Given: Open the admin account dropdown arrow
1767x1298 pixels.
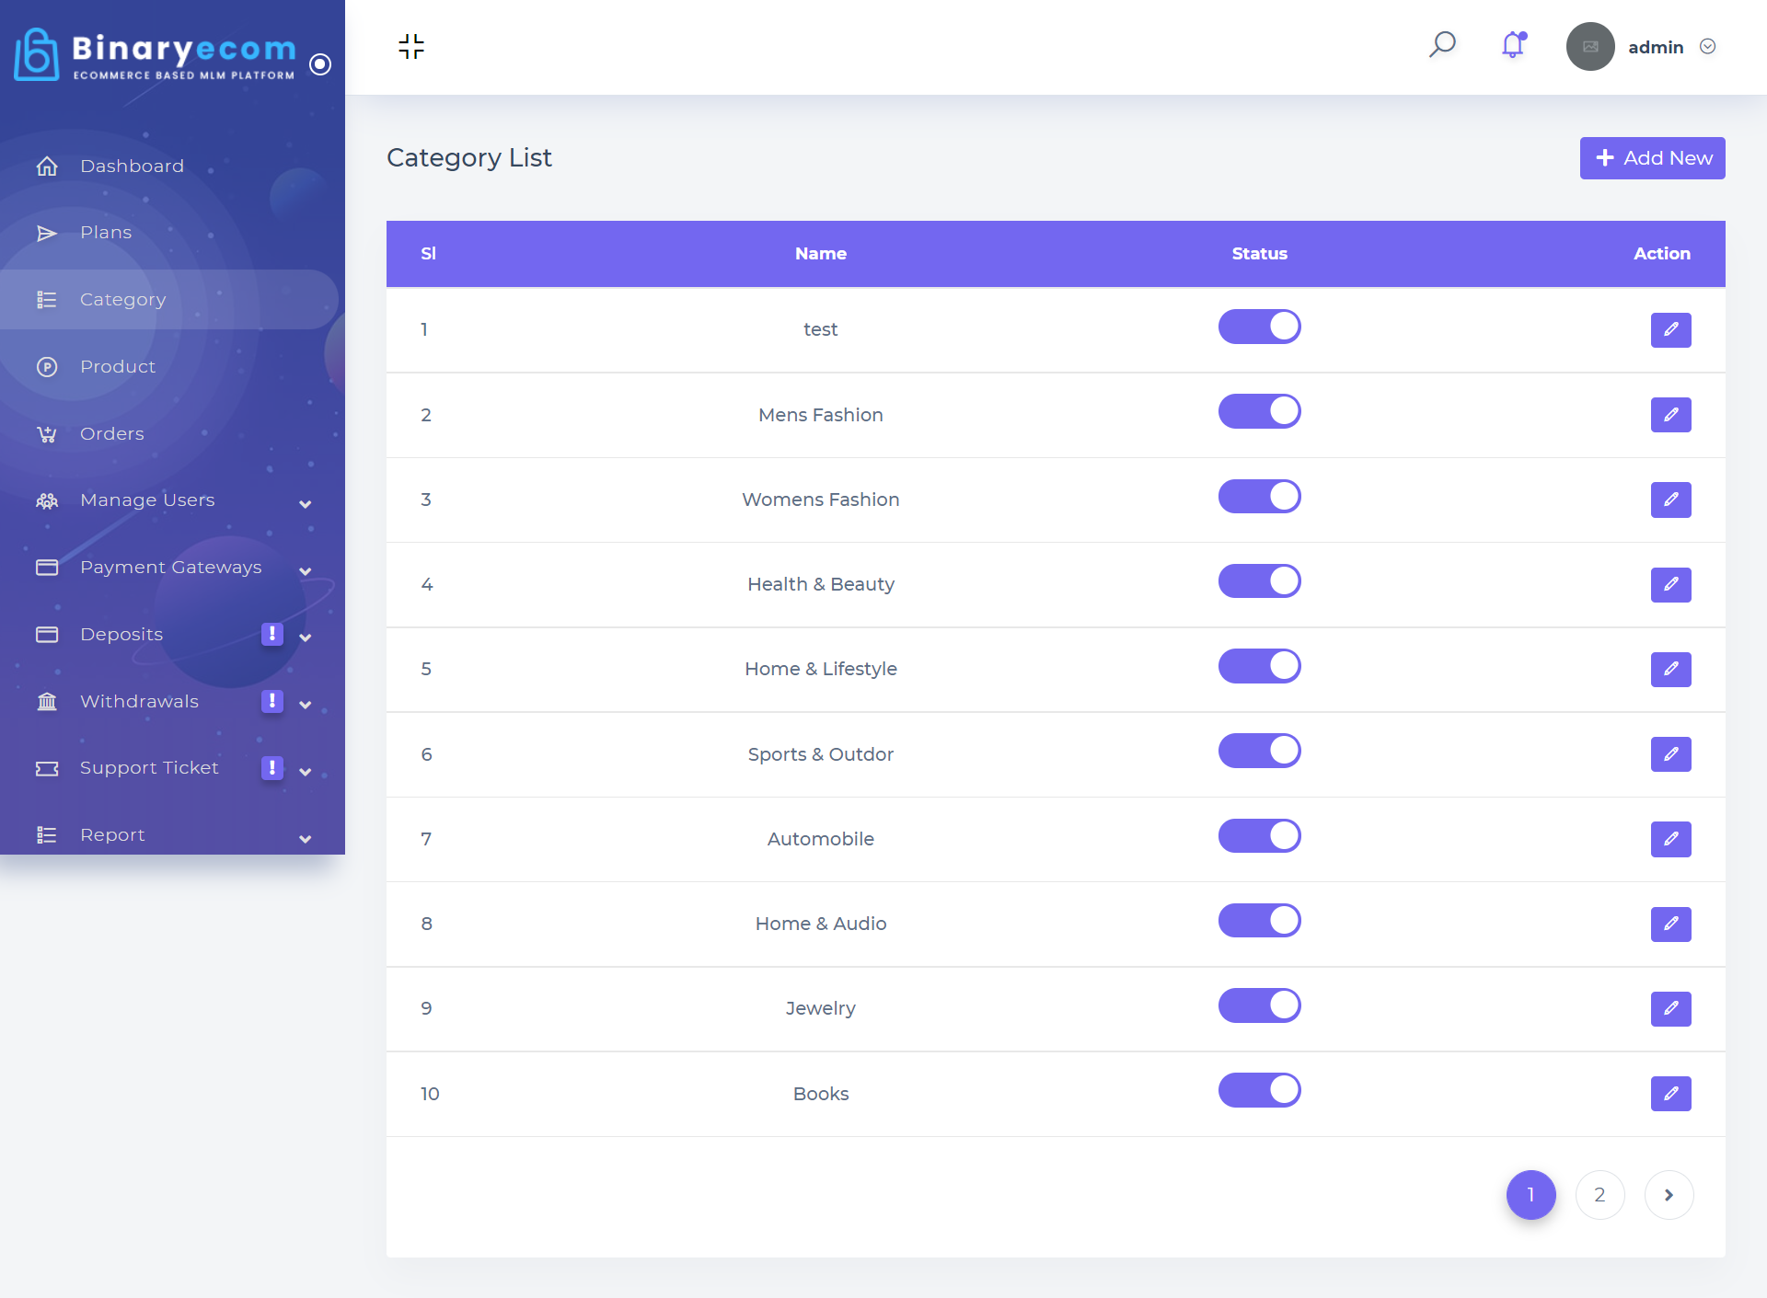Looking at the screenshot, I should click(x=1707, y=47).
